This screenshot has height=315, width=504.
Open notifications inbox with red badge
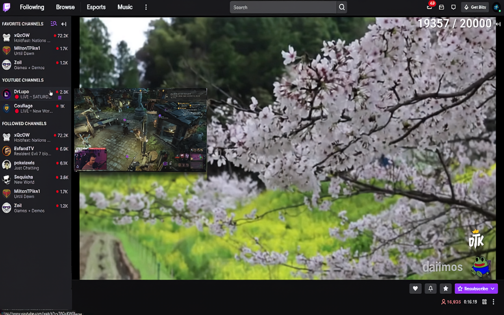pos(430,6)
